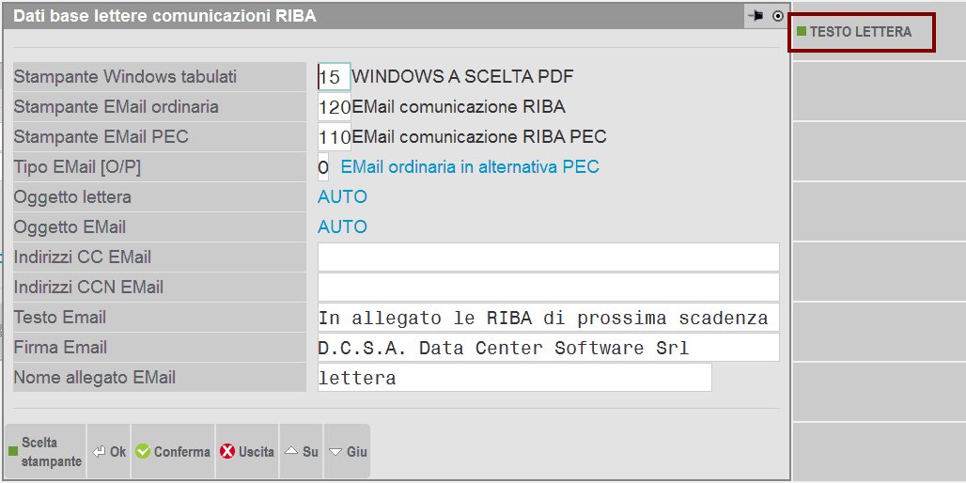This screenshot has height=483, width=966.
Task: Select the Stampante EMail PEC field
Action: (334, 137)
